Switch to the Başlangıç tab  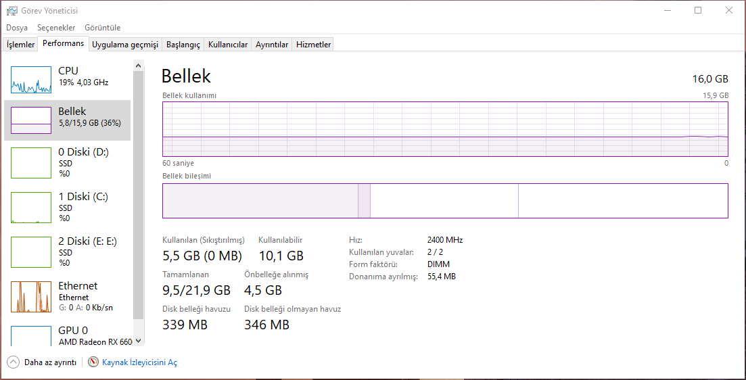pyautogui.click(x=183, y=45)
